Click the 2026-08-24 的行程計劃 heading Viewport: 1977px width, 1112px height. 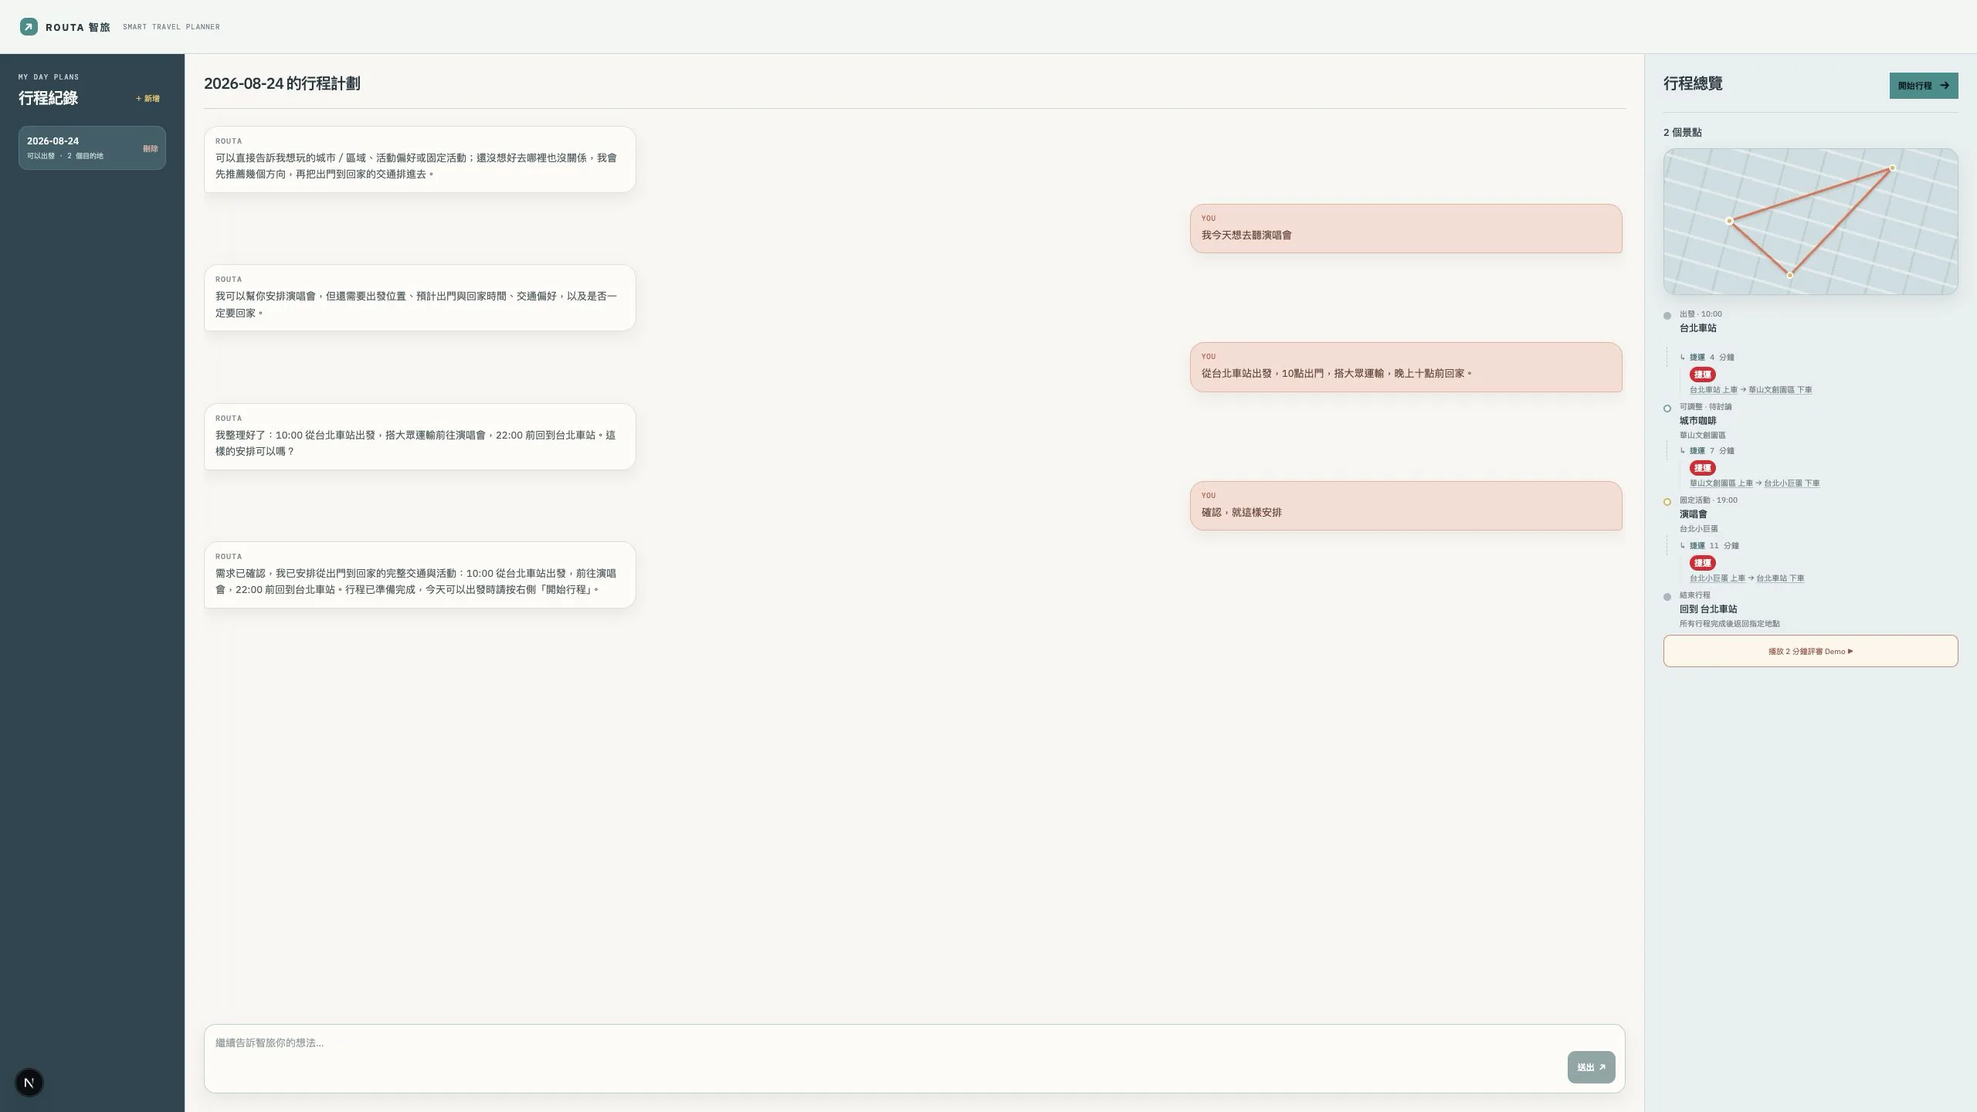point(282,83)
